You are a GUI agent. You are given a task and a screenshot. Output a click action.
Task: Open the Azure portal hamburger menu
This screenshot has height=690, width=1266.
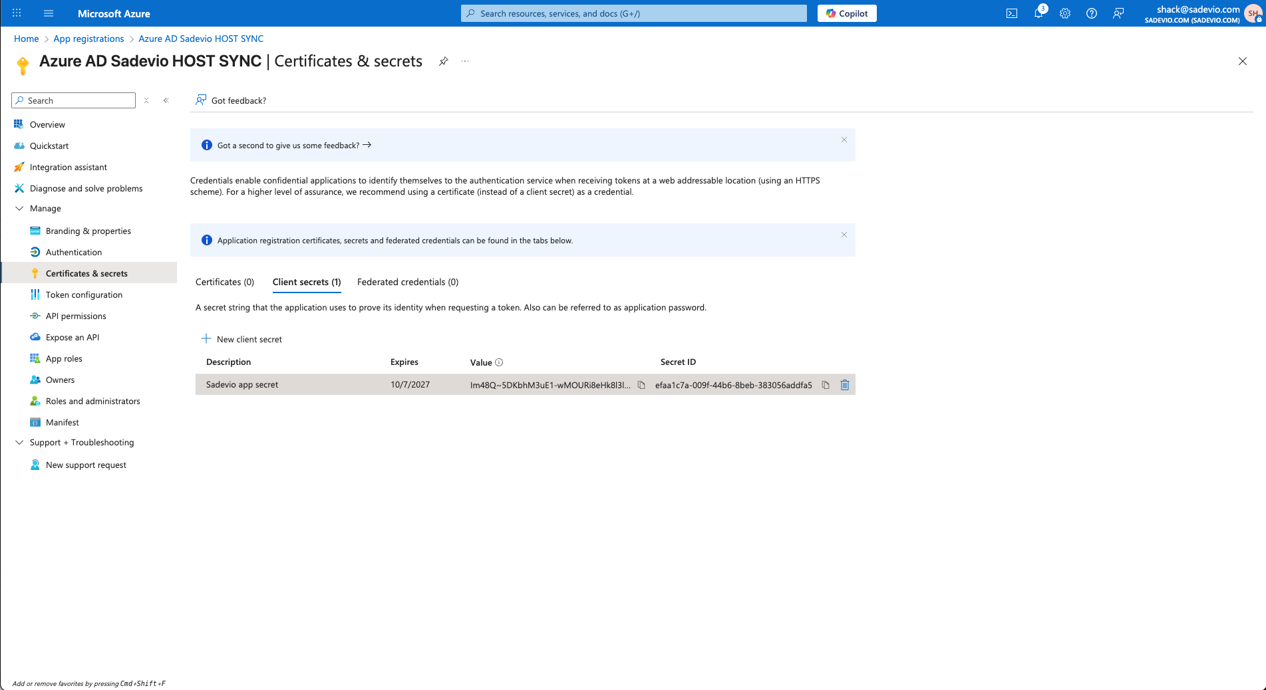tap(49, 13)
